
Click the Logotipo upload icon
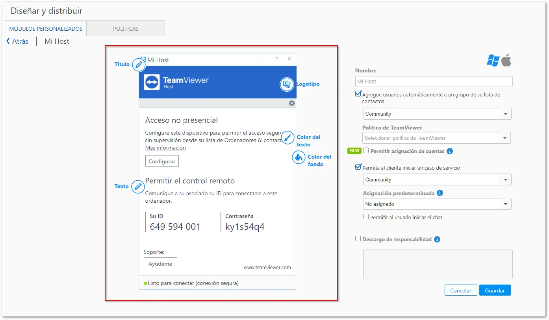287,84
